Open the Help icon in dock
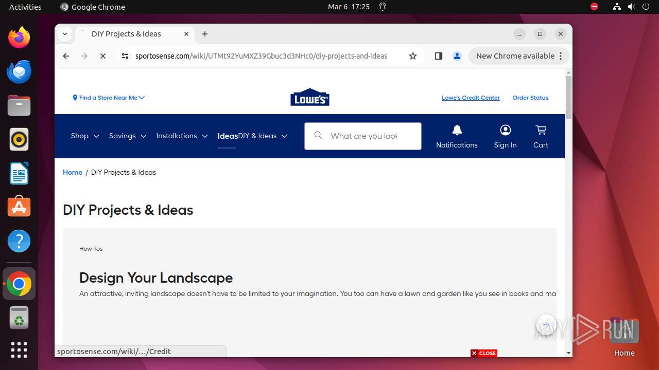The width and height of the screenshot is (659, 370). [19, 241]
